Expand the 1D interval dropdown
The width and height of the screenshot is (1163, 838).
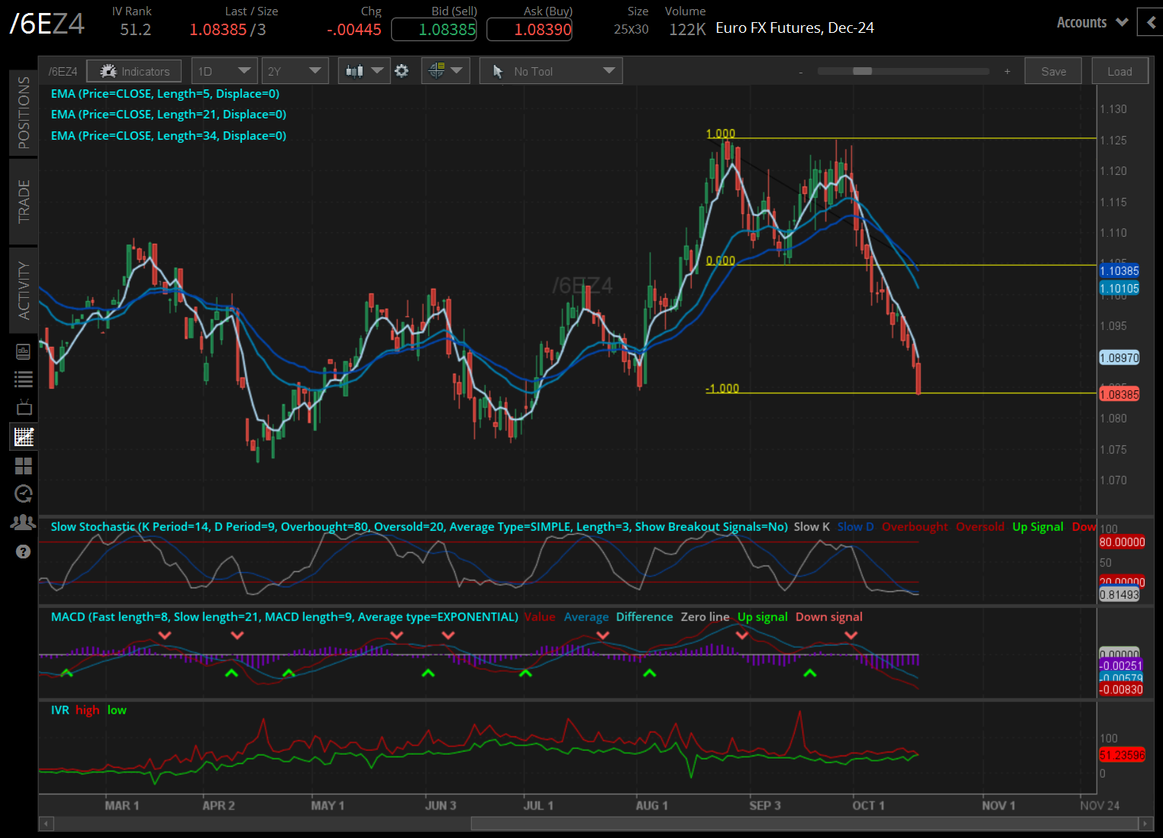tap(224, 71)
